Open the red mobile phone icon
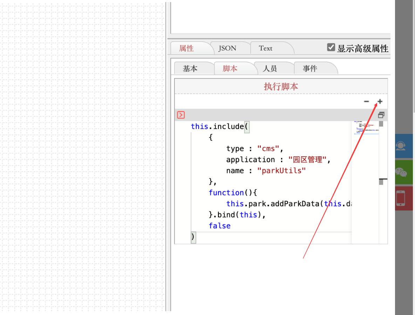Screen dimensions: 415x315 pos(401,198)
